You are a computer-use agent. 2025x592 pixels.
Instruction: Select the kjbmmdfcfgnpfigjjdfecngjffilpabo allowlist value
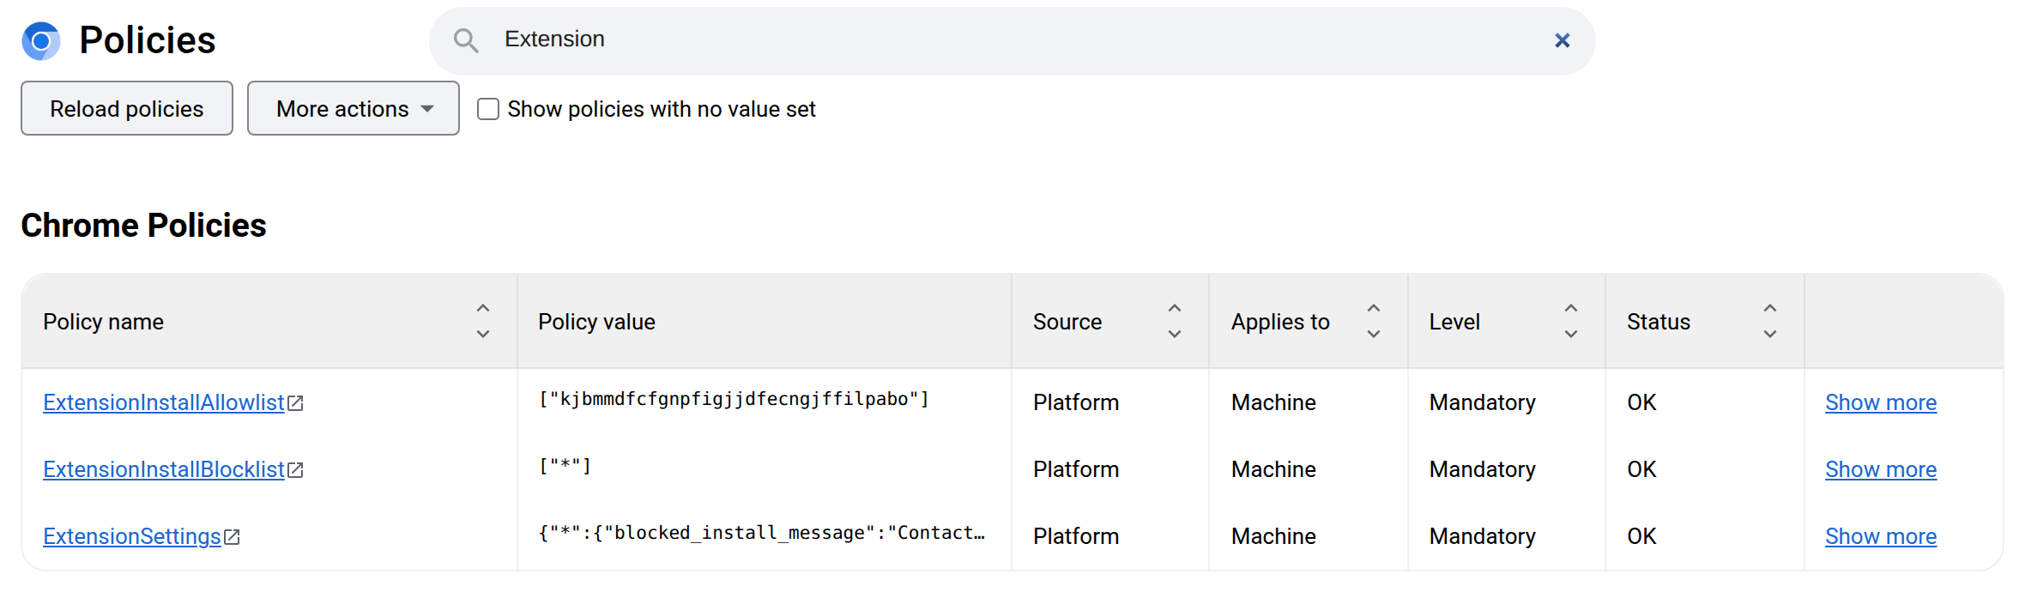click(734, 399)
